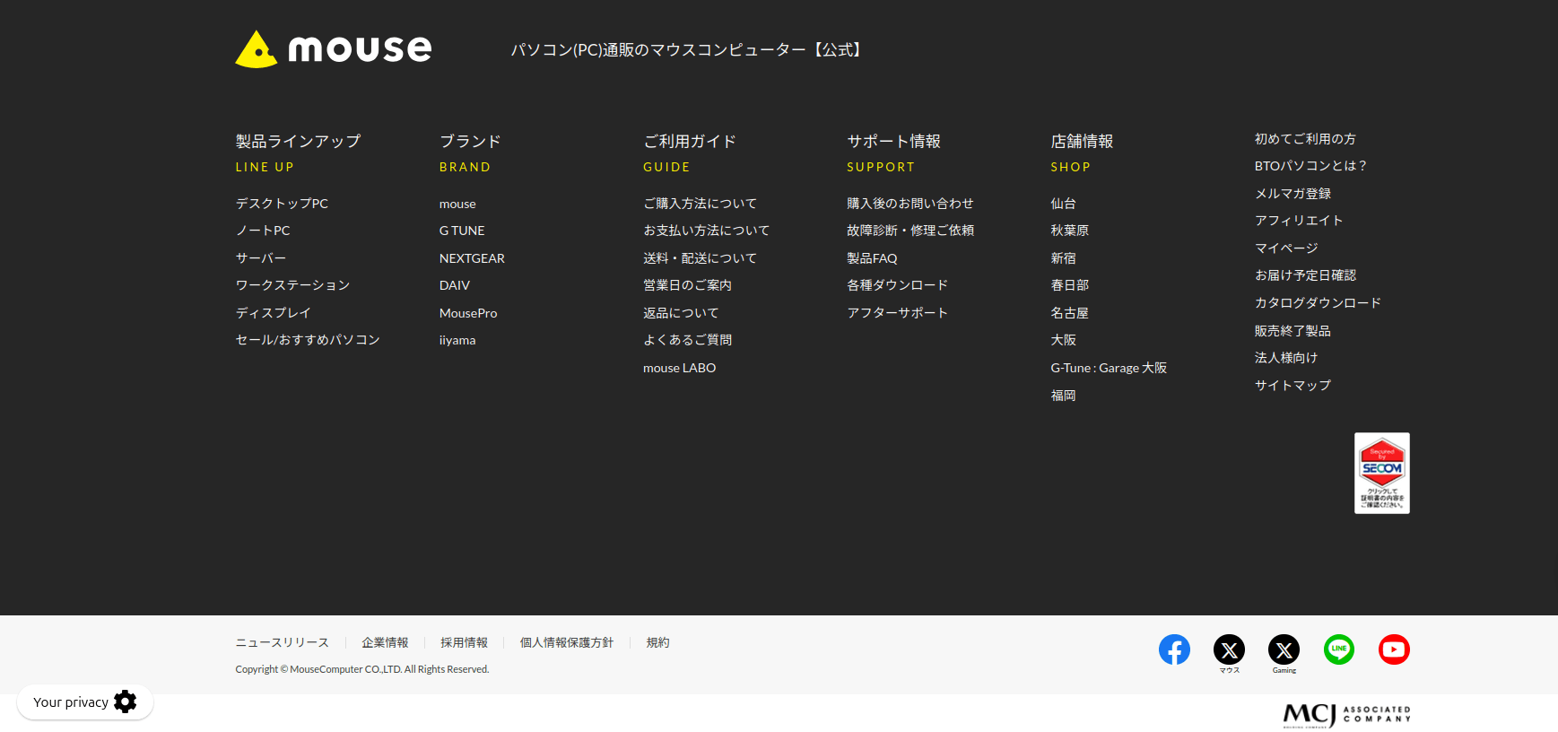This screenshot has height=732, width=1558.
Task: Go to the G TUNE brand page
Action: pos(462,231)
